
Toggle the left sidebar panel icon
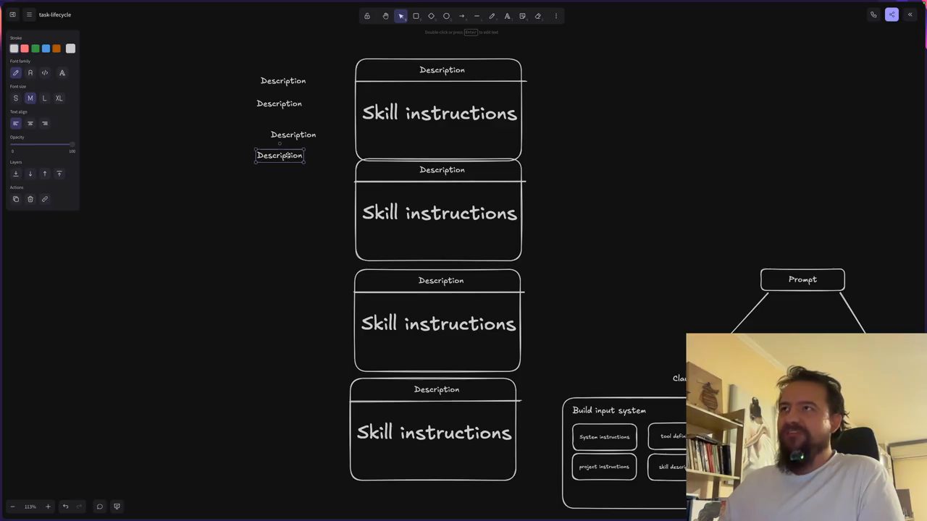12,14
